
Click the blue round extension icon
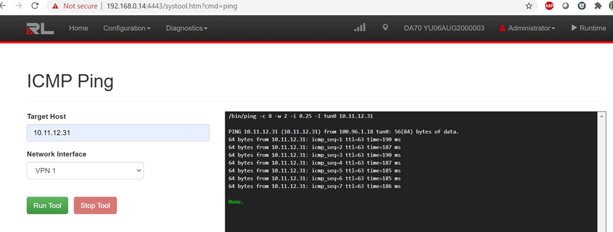coord(582,6)
